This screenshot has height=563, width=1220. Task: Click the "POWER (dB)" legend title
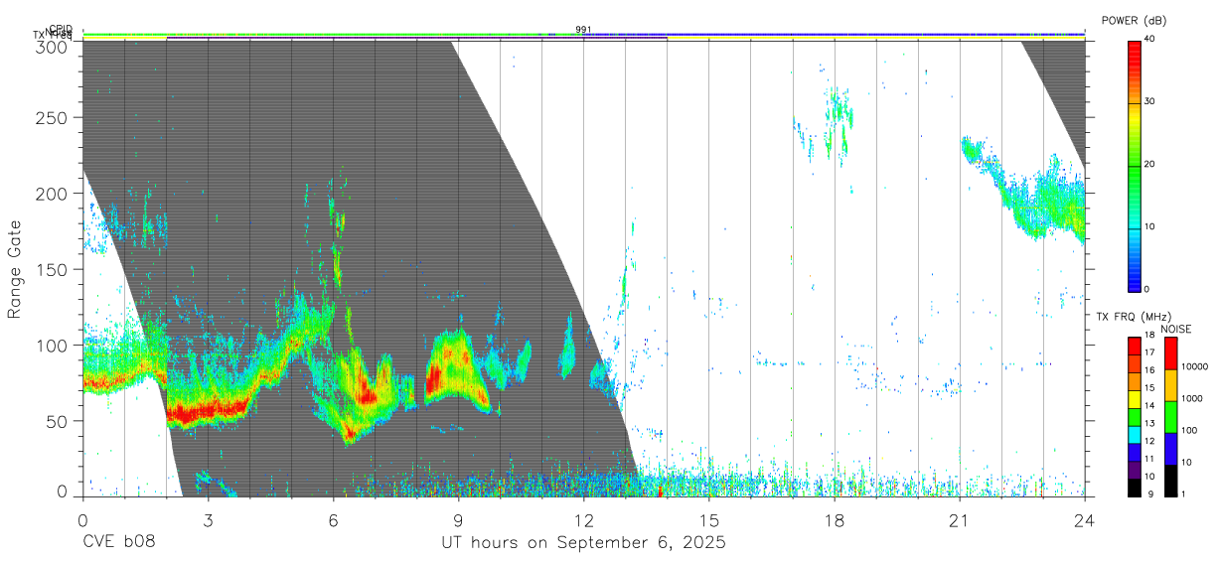click(x=1134, y=21)
